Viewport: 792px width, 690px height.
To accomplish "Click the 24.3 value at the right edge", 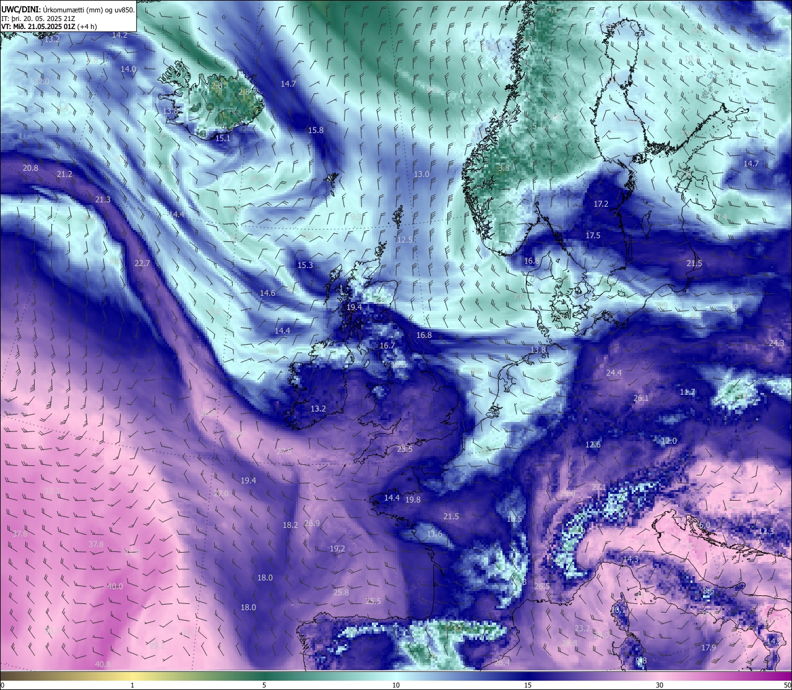I will click(777, 343).
